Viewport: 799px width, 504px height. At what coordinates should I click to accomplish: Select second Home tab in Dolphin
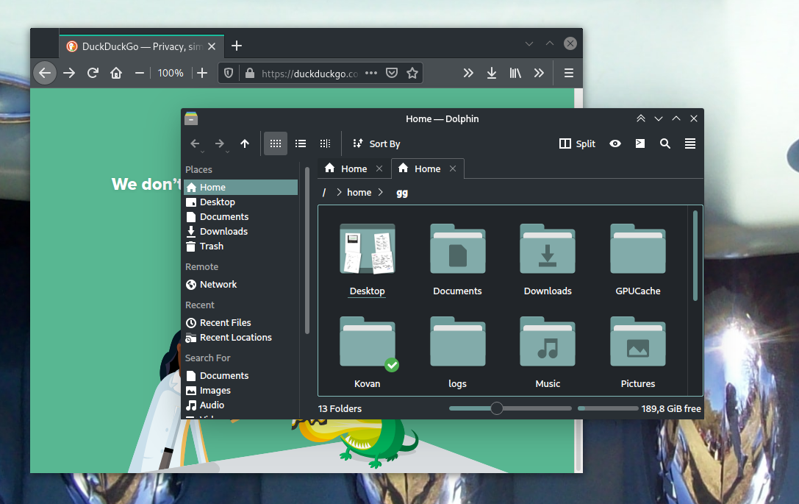click(x=427, y=168)
